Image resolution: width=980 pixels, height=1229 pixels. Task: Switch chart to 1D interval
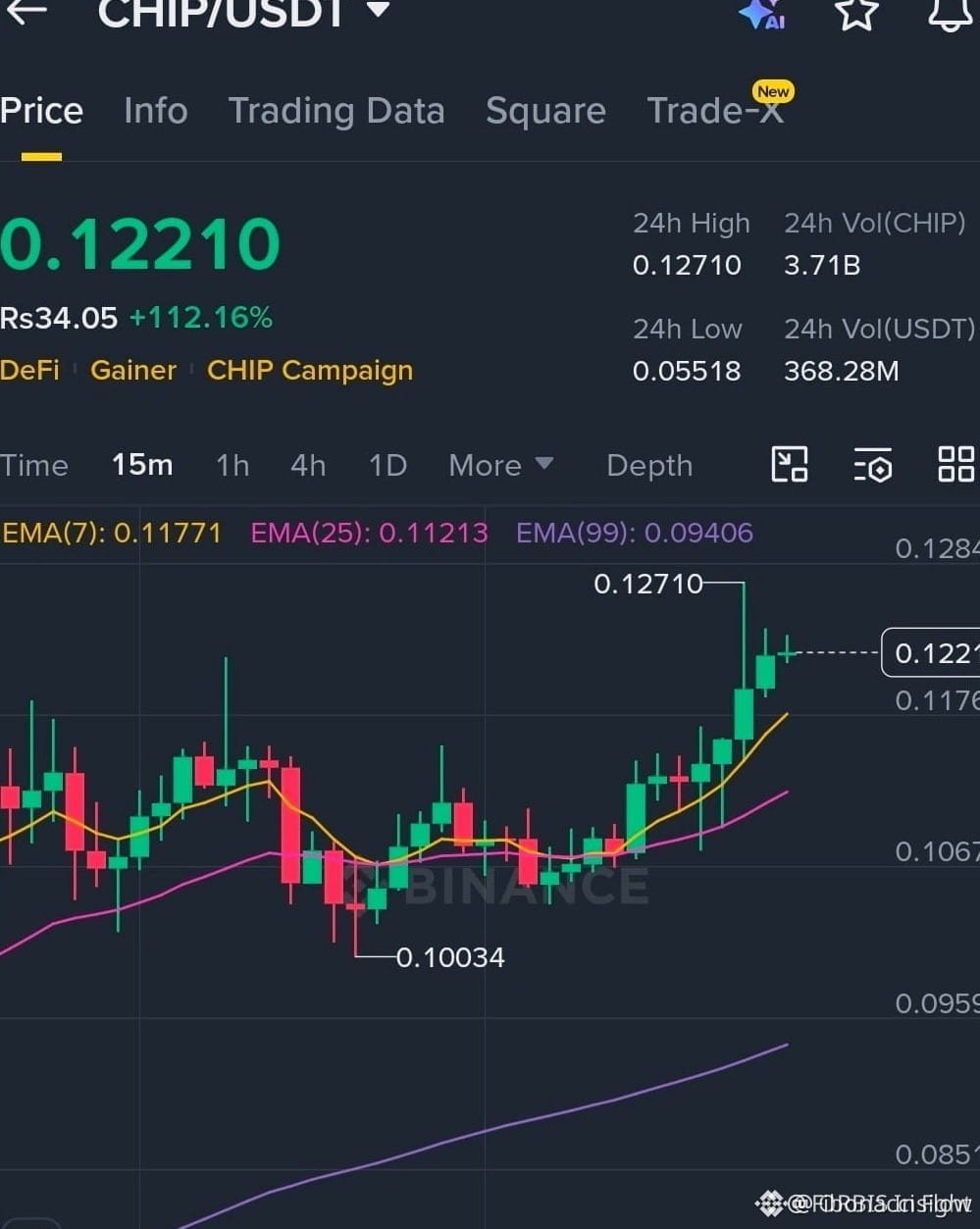(x=387, y=465)
